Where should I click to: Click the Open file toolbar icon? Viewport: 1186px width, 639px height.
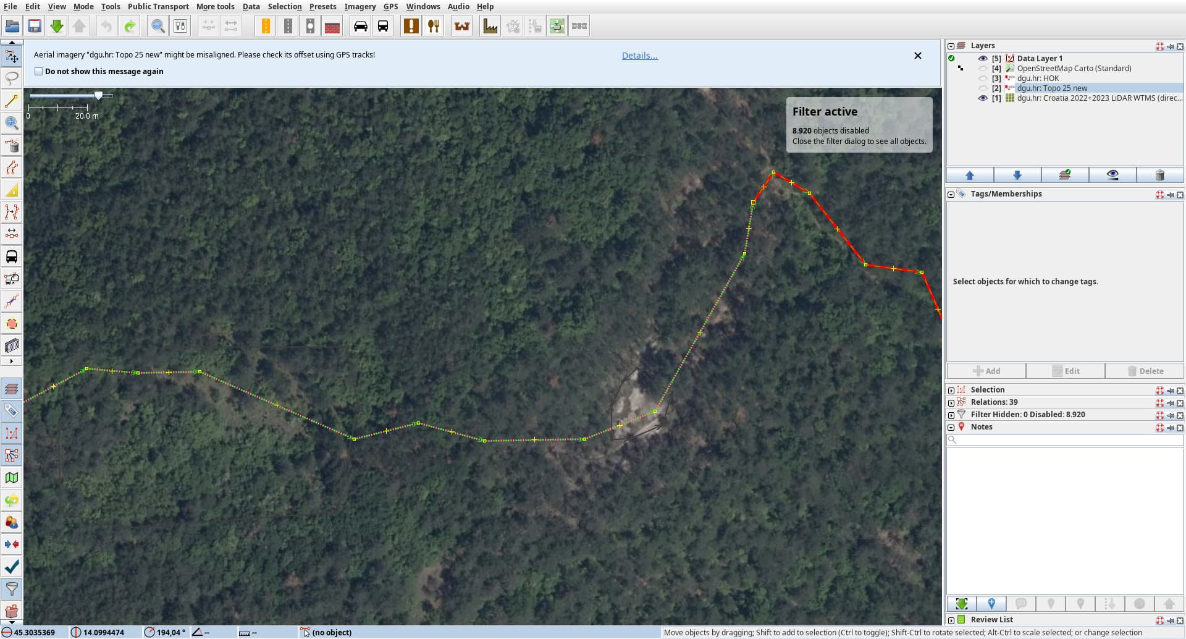tap(12, 26)
